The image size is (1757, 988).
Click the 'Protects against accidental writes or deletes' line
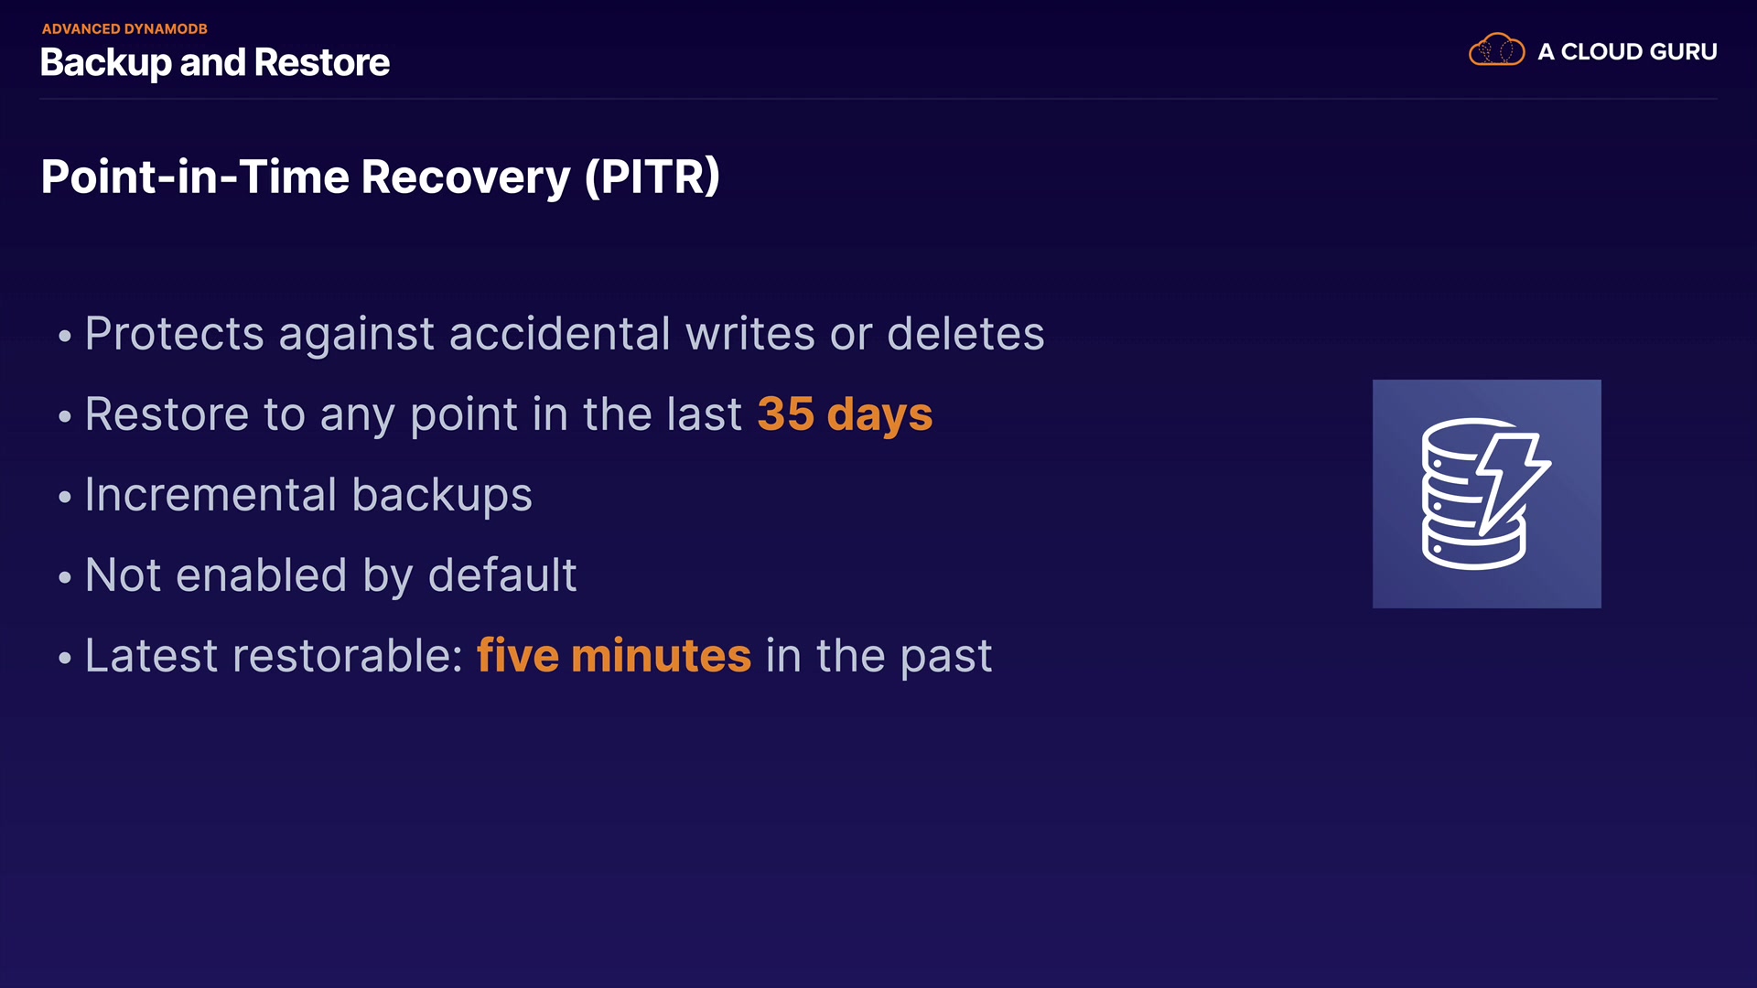[x=564, y=333]
